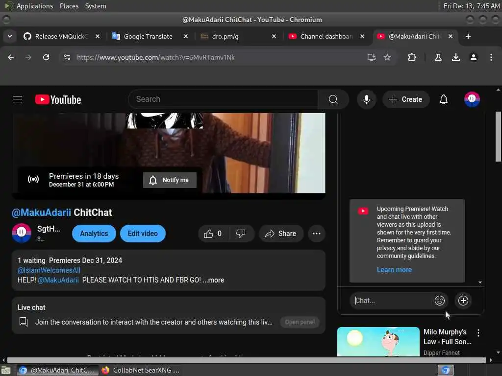Close the Google Translate tab
502x376 pixels.
click(186, 36)
